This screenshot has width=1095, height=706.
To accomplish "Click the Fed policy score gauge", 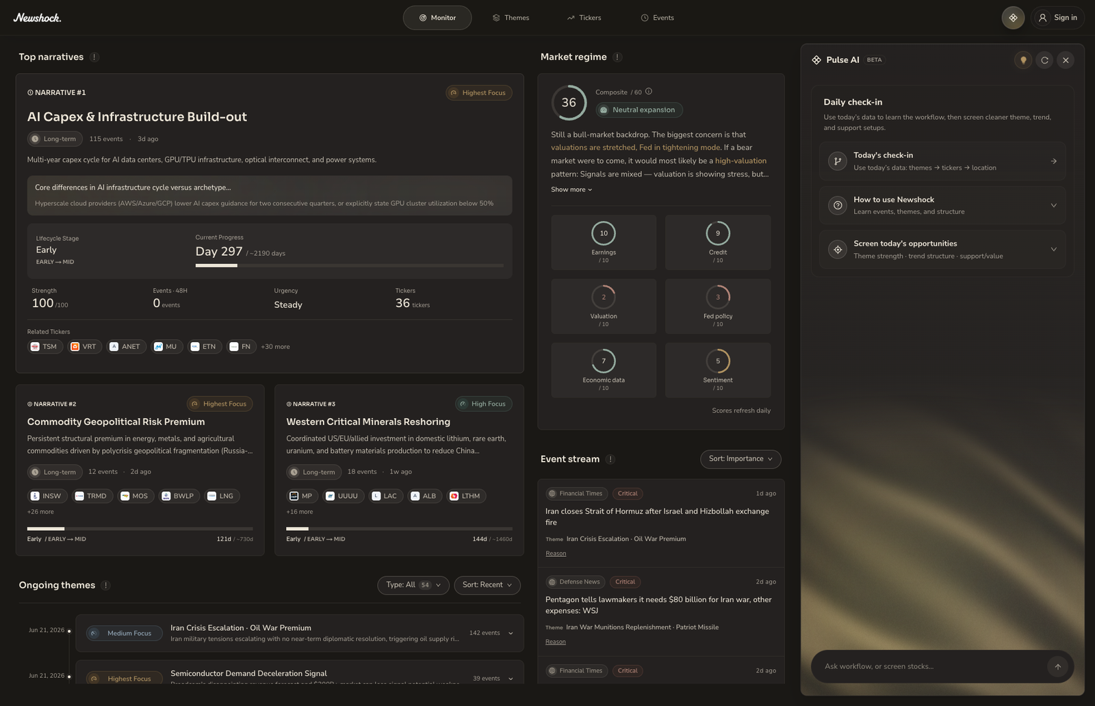I will [x=718, y=297].
